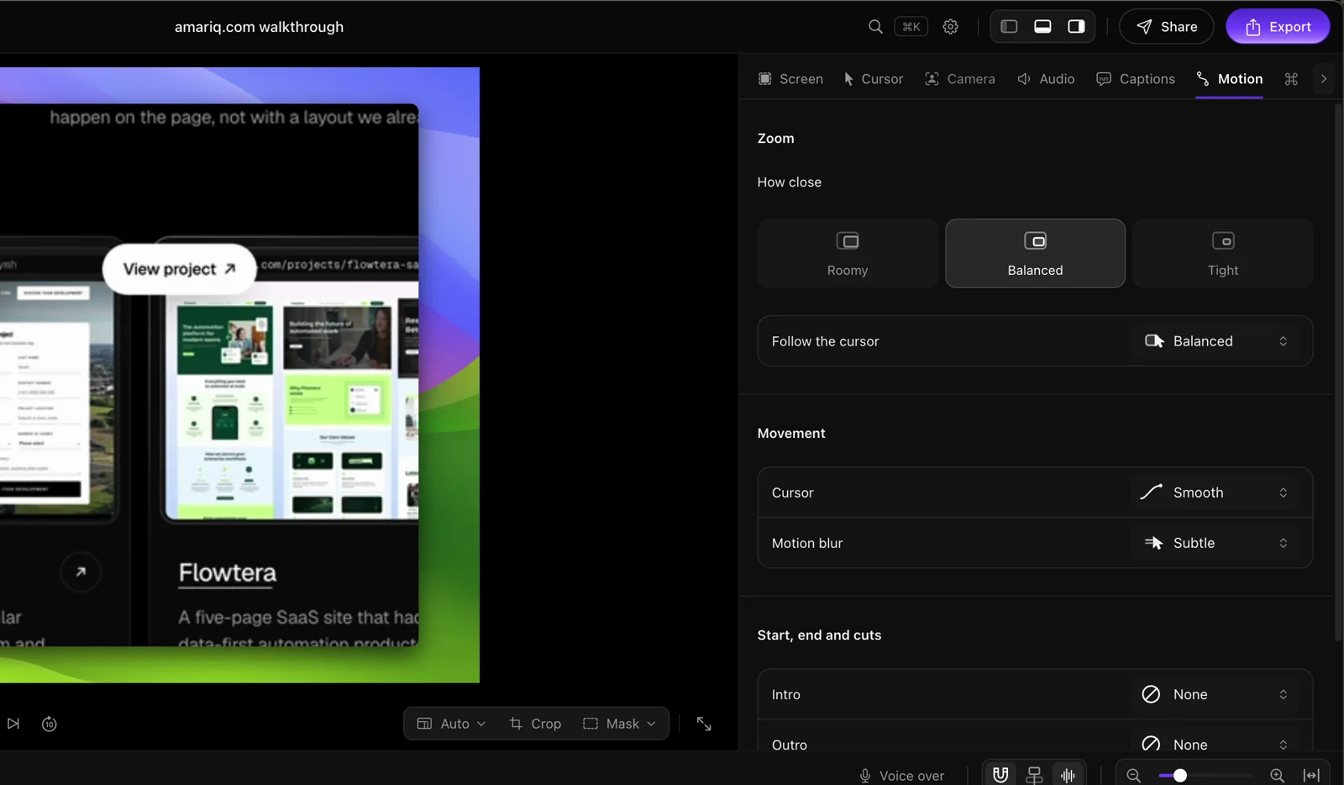Image resolution: width=1344 pixels, height=785 pixels.
Task: Zoom in the timeline
Action: [x=1277, y=776]
